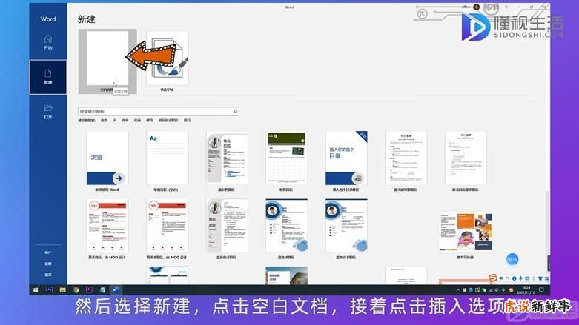
Task: Click the round blue timer floating button
Action: tap(512, 259)
